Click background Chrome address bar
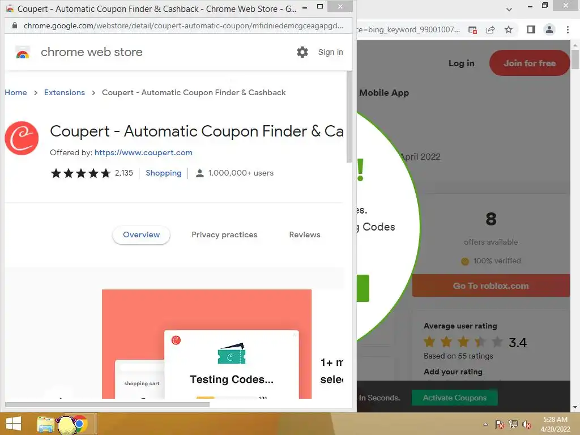580x435 pixels. point(408,29)
